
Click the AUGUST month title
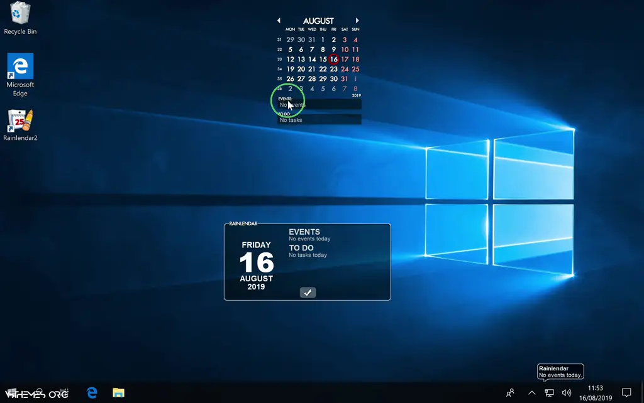coord(318,21)
